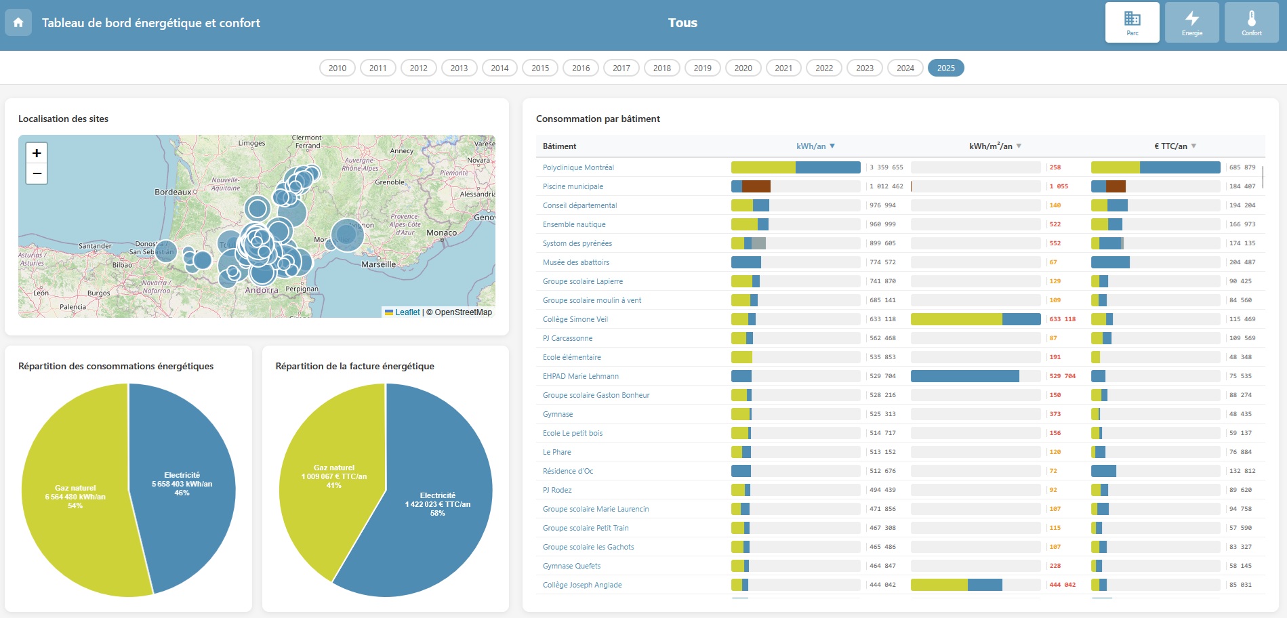
Task: Open the Confort view
Action: click(1251, 22)
